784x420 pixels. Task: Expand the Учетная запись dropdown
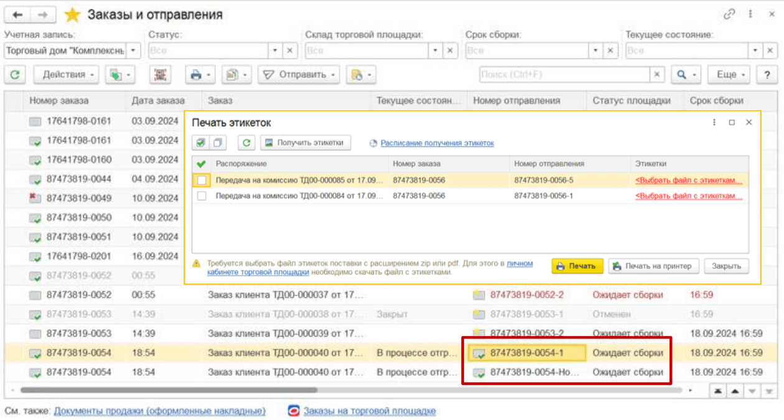pos(134,50)
